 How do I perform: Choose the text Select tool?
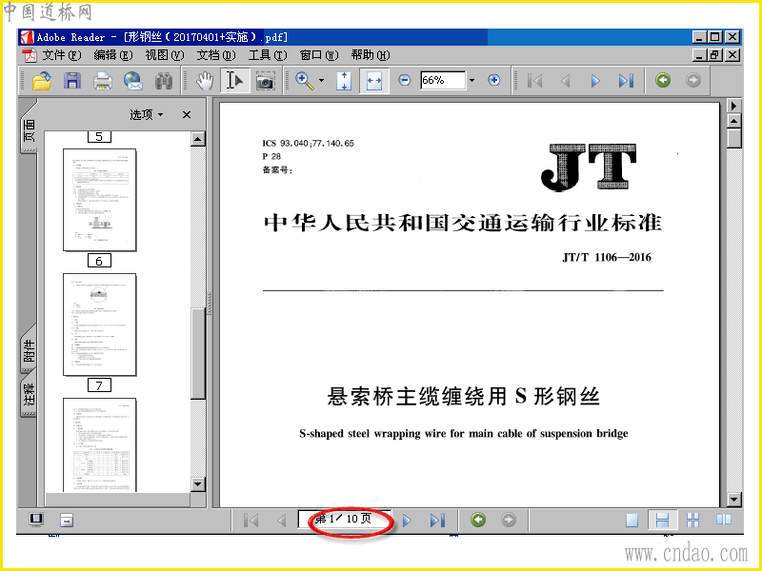[x=235, y=81]
